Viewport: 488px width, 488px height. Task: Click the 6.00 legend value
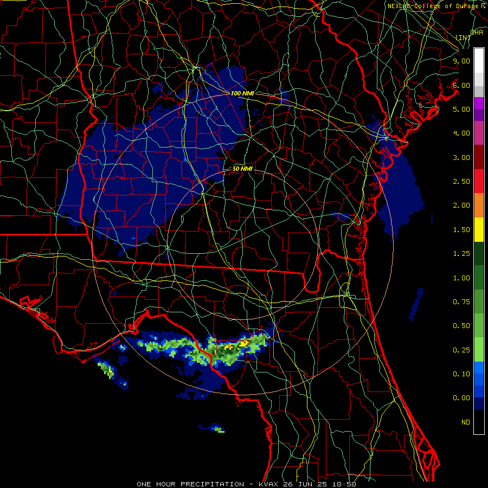[461, 85]
